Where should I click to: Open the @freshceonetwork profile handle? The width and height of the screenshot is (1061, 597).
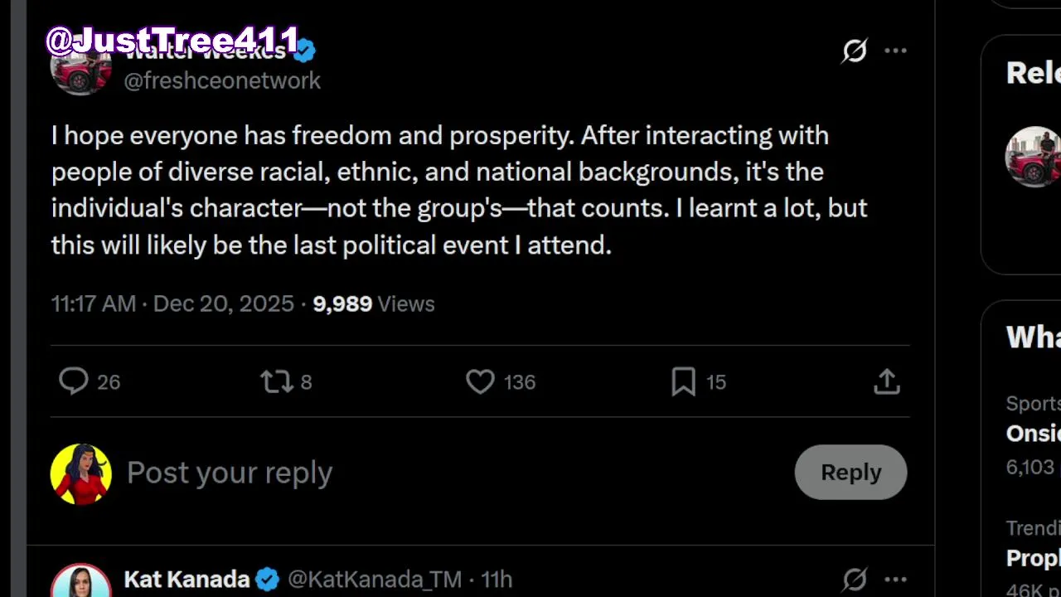222,80
